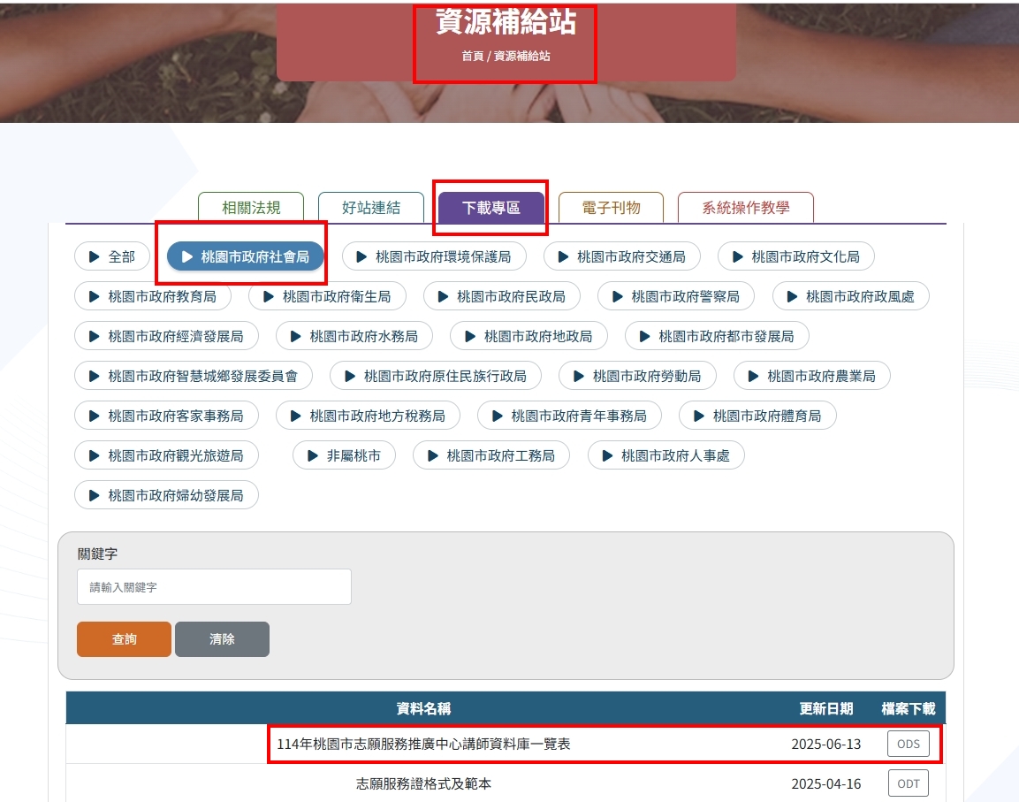1019x802 pixels.
Task: Choose the 桃園市政府政風處 filter
Action: [851, 296]
